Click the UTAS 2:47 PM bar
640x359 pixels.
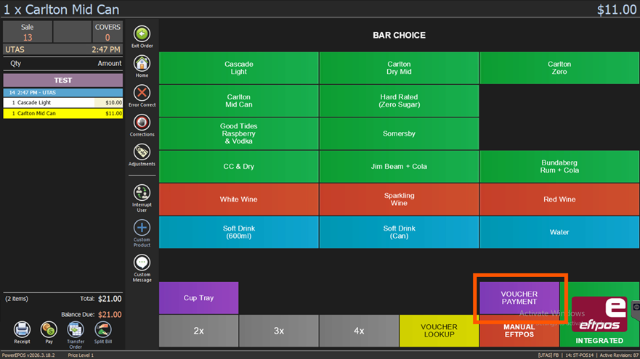(63, 50)
